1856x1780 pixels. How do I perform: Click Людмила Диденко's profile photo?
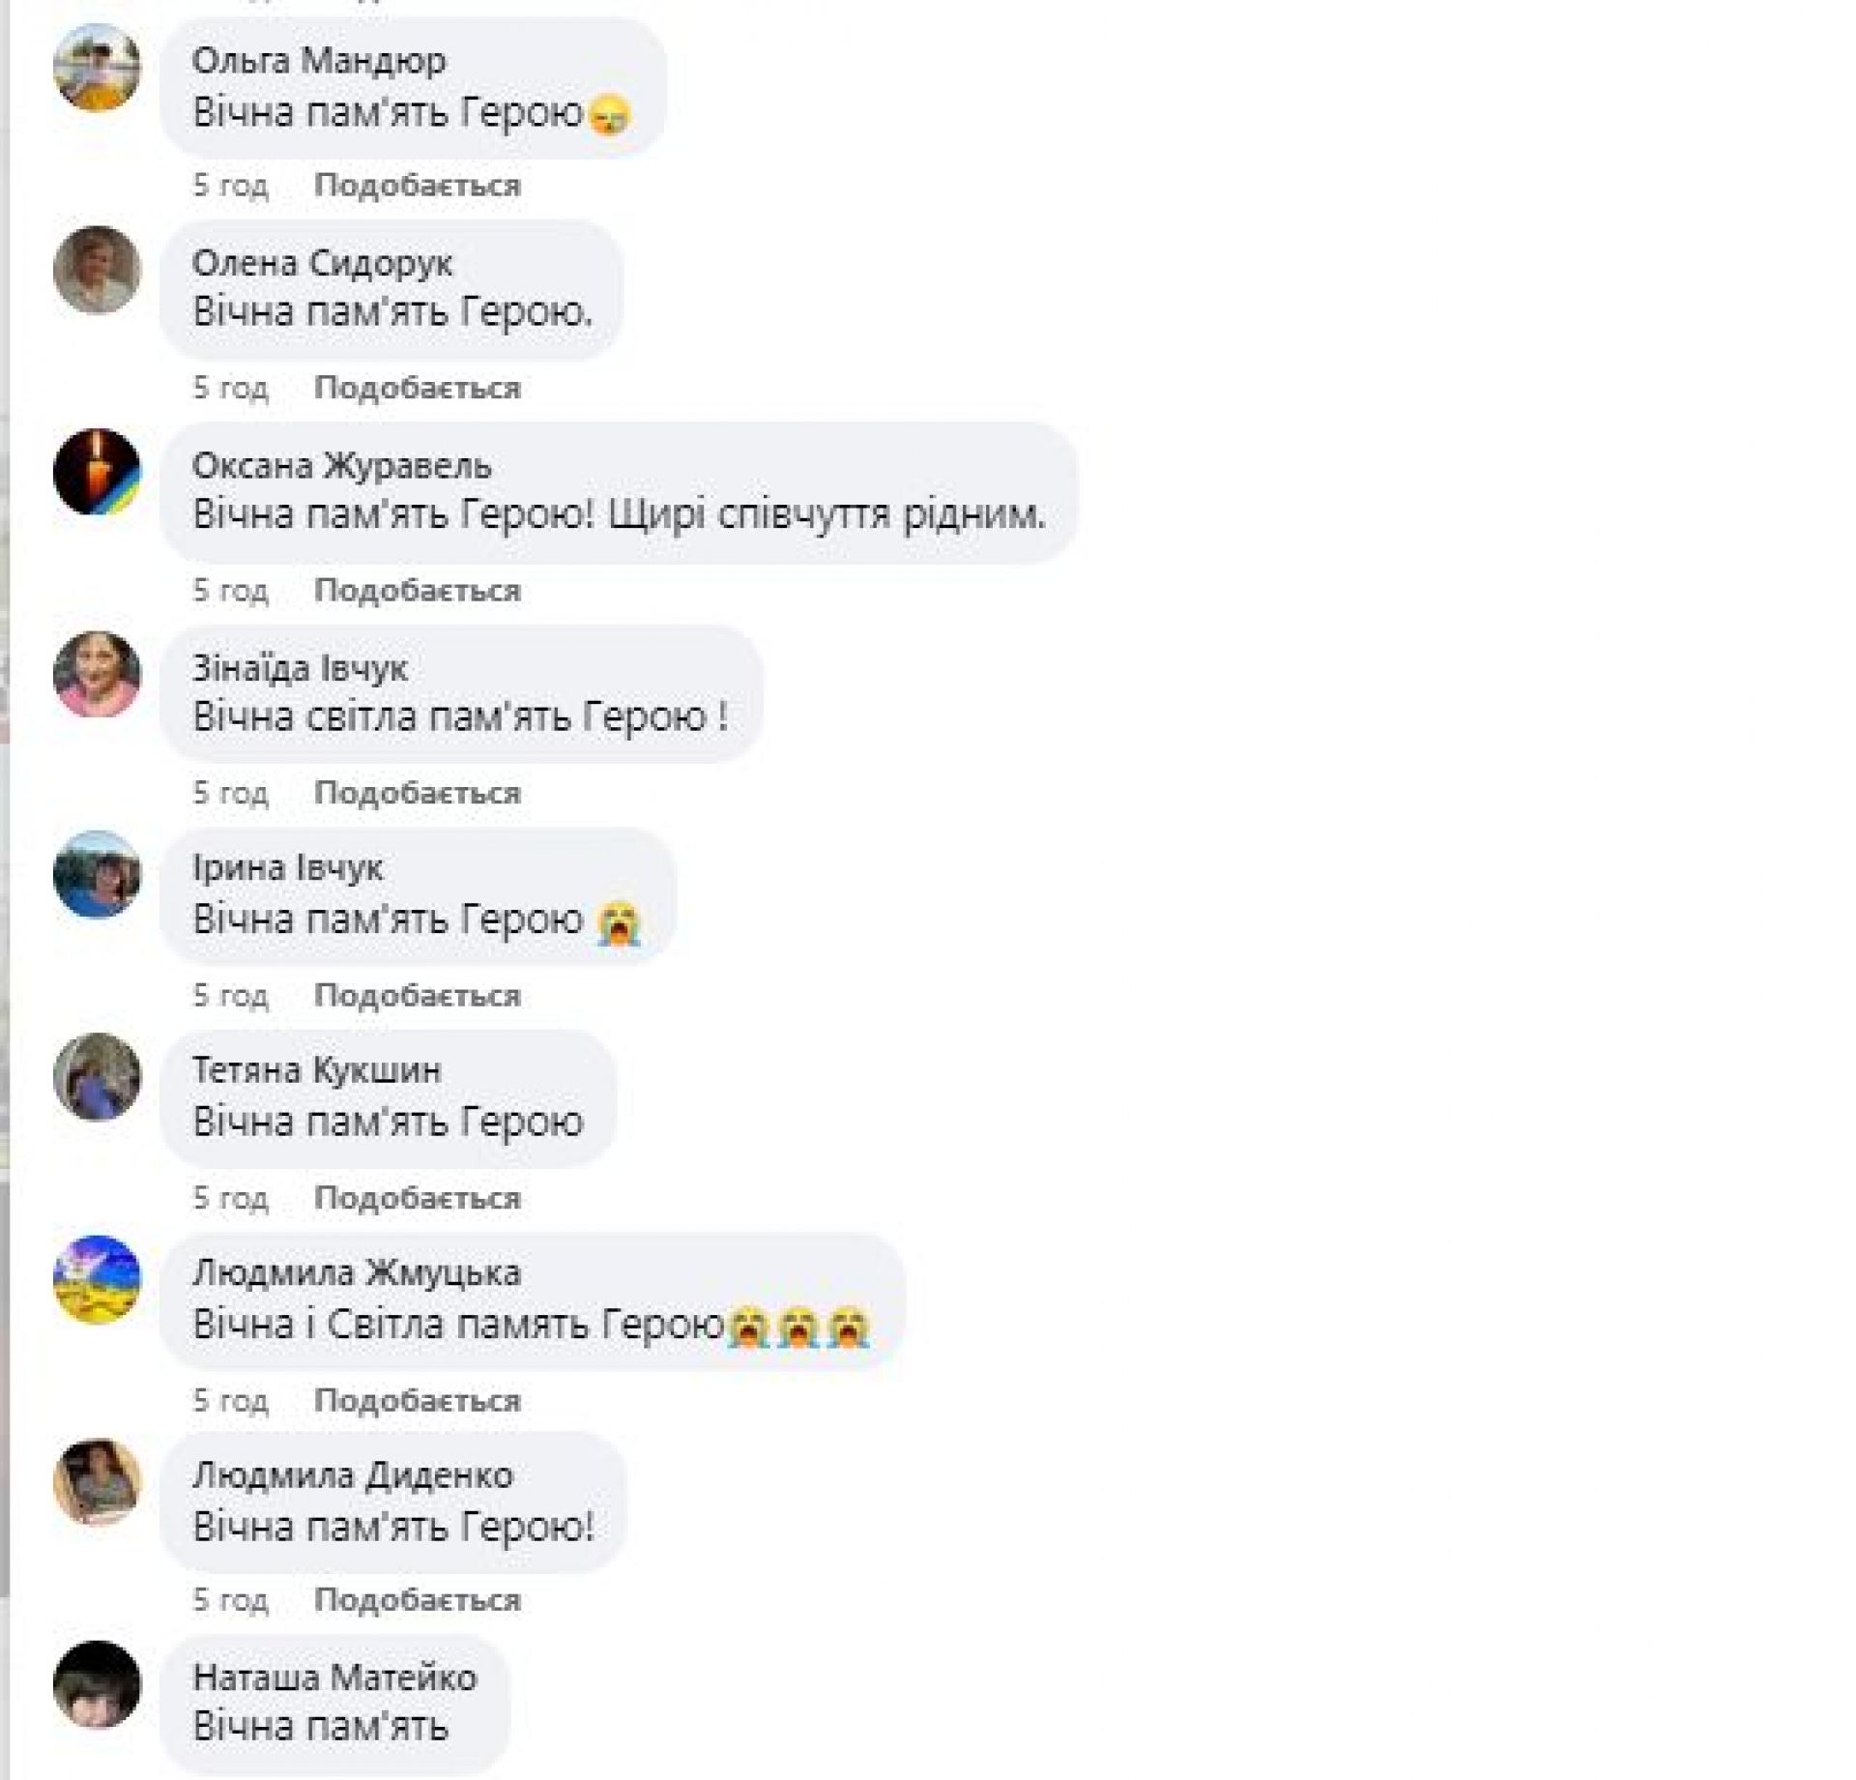point(97,1481)
